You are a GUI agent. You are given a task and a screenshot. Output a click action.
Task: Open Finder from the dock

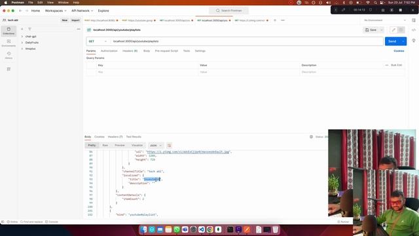pos(143,229)
